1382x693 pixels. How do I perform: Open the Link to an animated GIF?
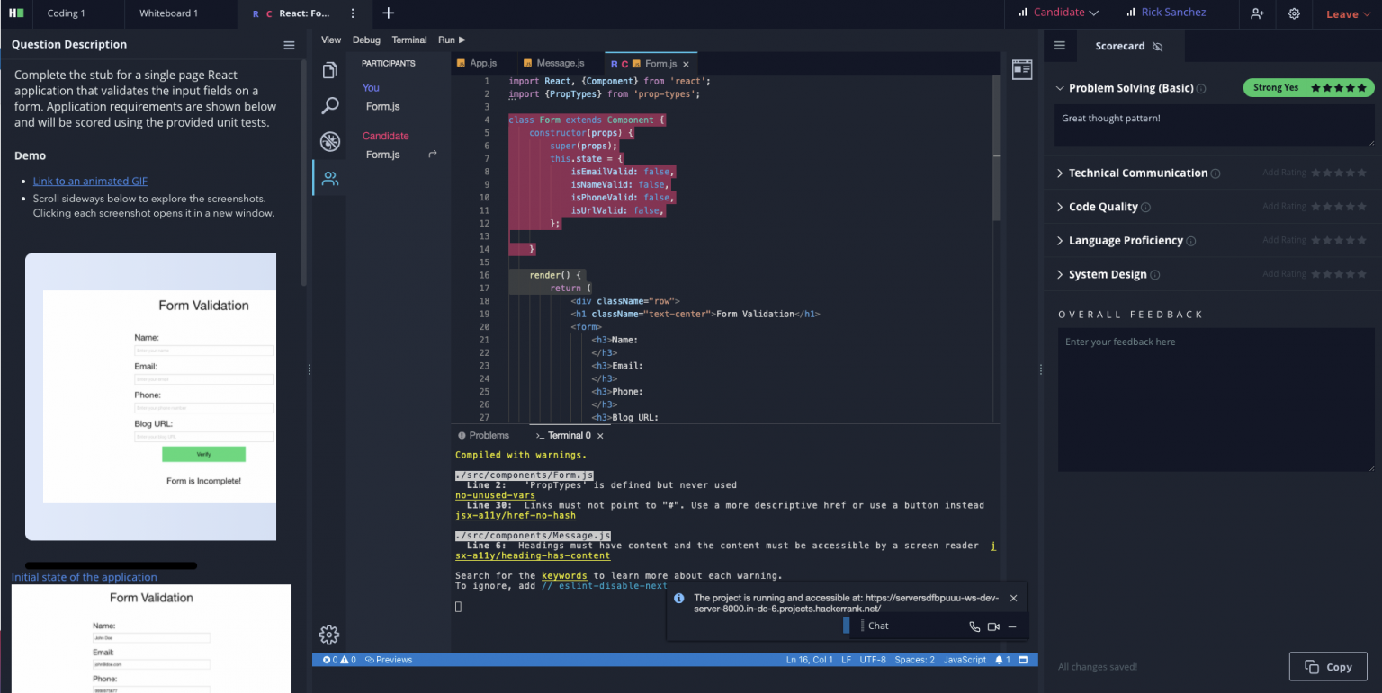90,182
